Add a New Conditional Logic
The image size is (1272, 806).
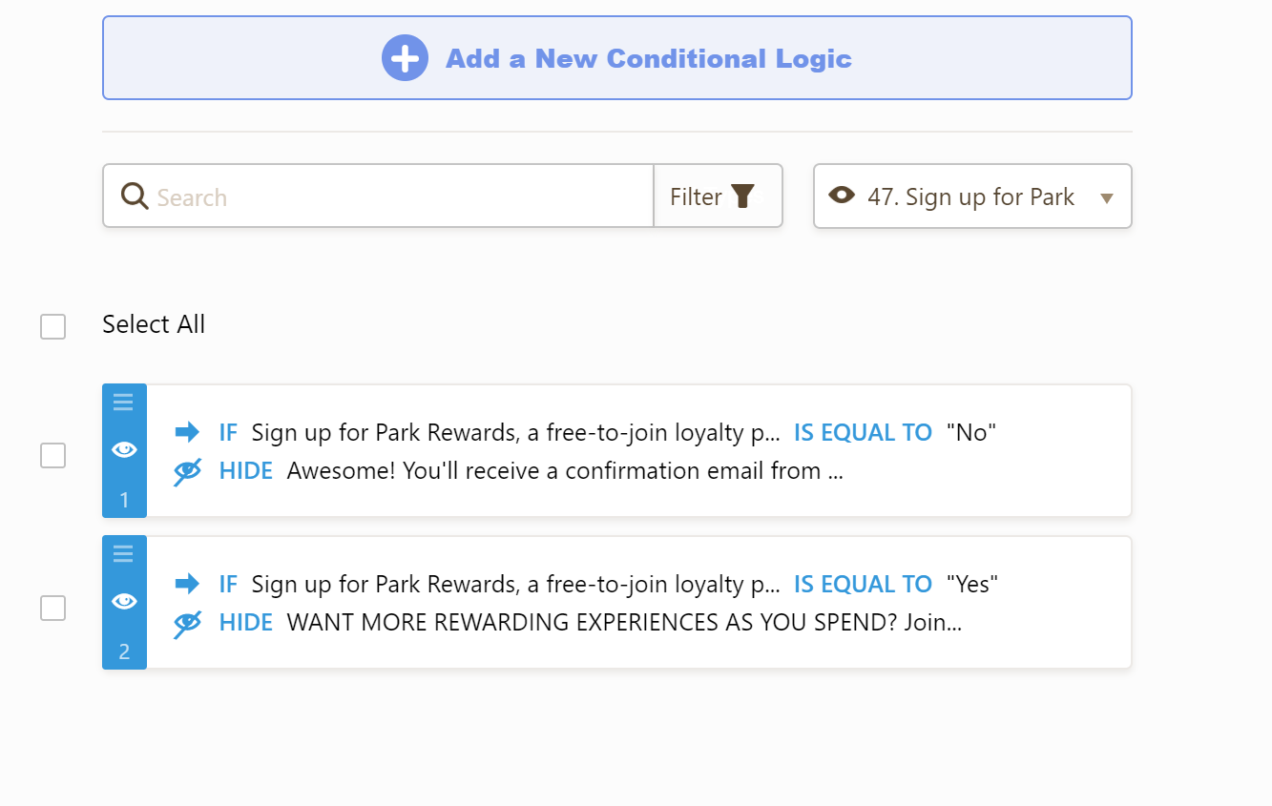648,58
